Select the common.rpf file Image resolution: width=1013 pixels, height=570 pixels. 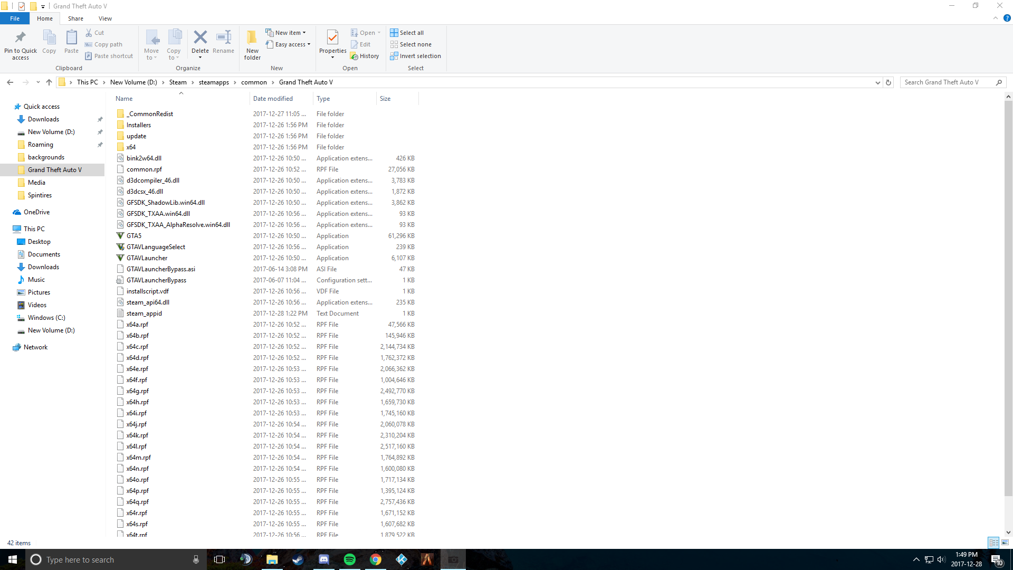coord(144,169)
